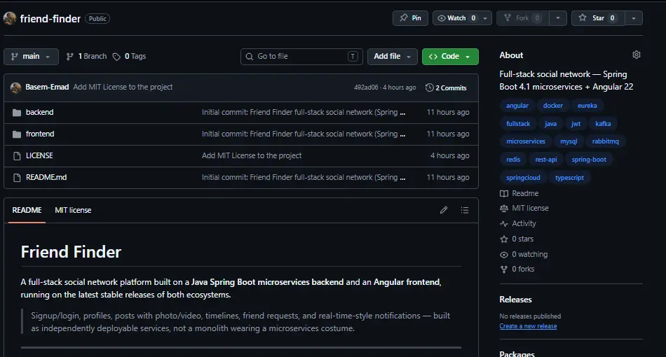The width and height of the screenshot is (666, 357).
Task: Select the kafka topic tag
Action: [x=603, y=124]
